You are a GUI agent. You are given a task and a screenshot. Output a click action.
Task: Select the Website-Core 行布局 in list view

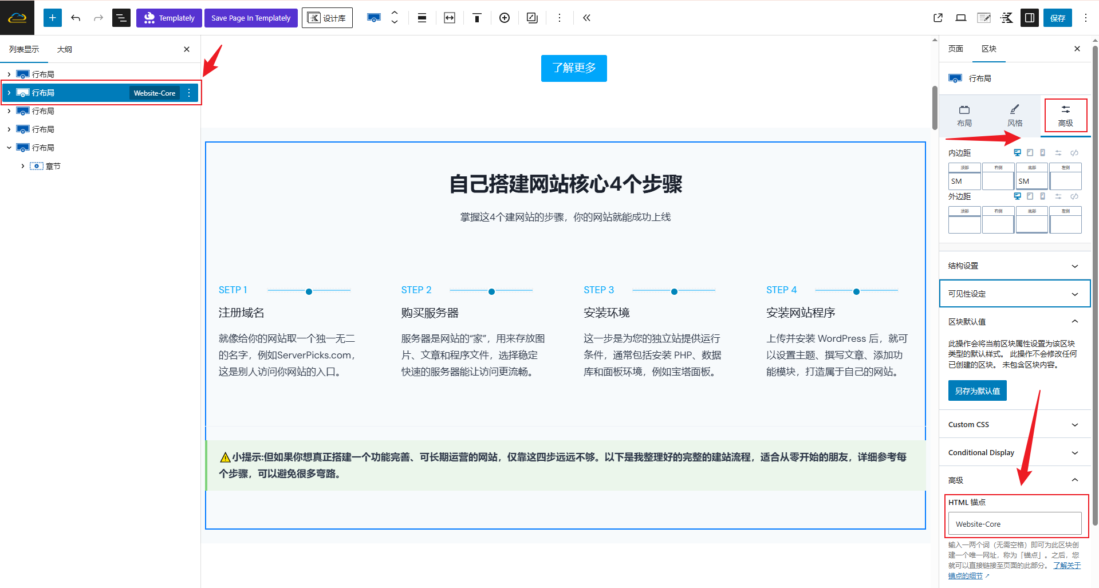coord(69,93)
